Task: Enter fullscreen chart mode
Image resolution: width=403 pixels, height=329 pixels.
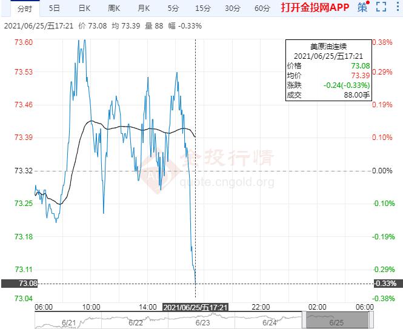Action: pyautogui.click(x=381, y=8)
